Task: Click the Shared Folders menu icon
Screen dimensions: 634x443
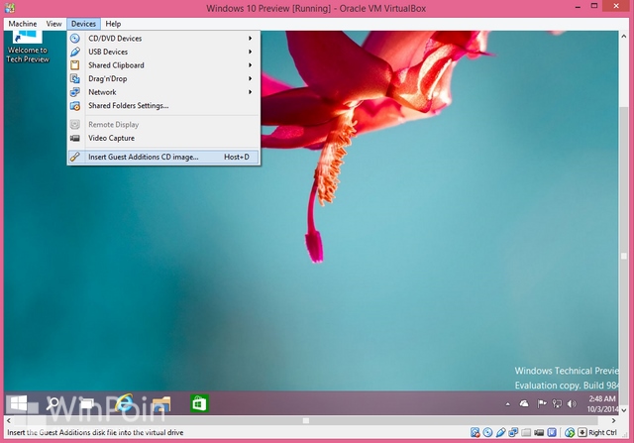Action: click(75, 106)
